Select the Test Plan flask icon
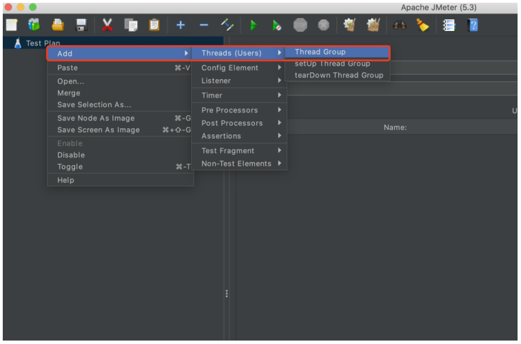The height and width of the screenshot is (344, 521). point(18,43)
